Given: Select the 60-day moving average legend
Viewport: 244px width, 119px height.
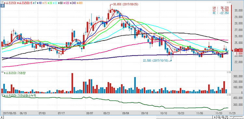Looking at the screenshot, I should pyautogui.click(x=61, y=3).
